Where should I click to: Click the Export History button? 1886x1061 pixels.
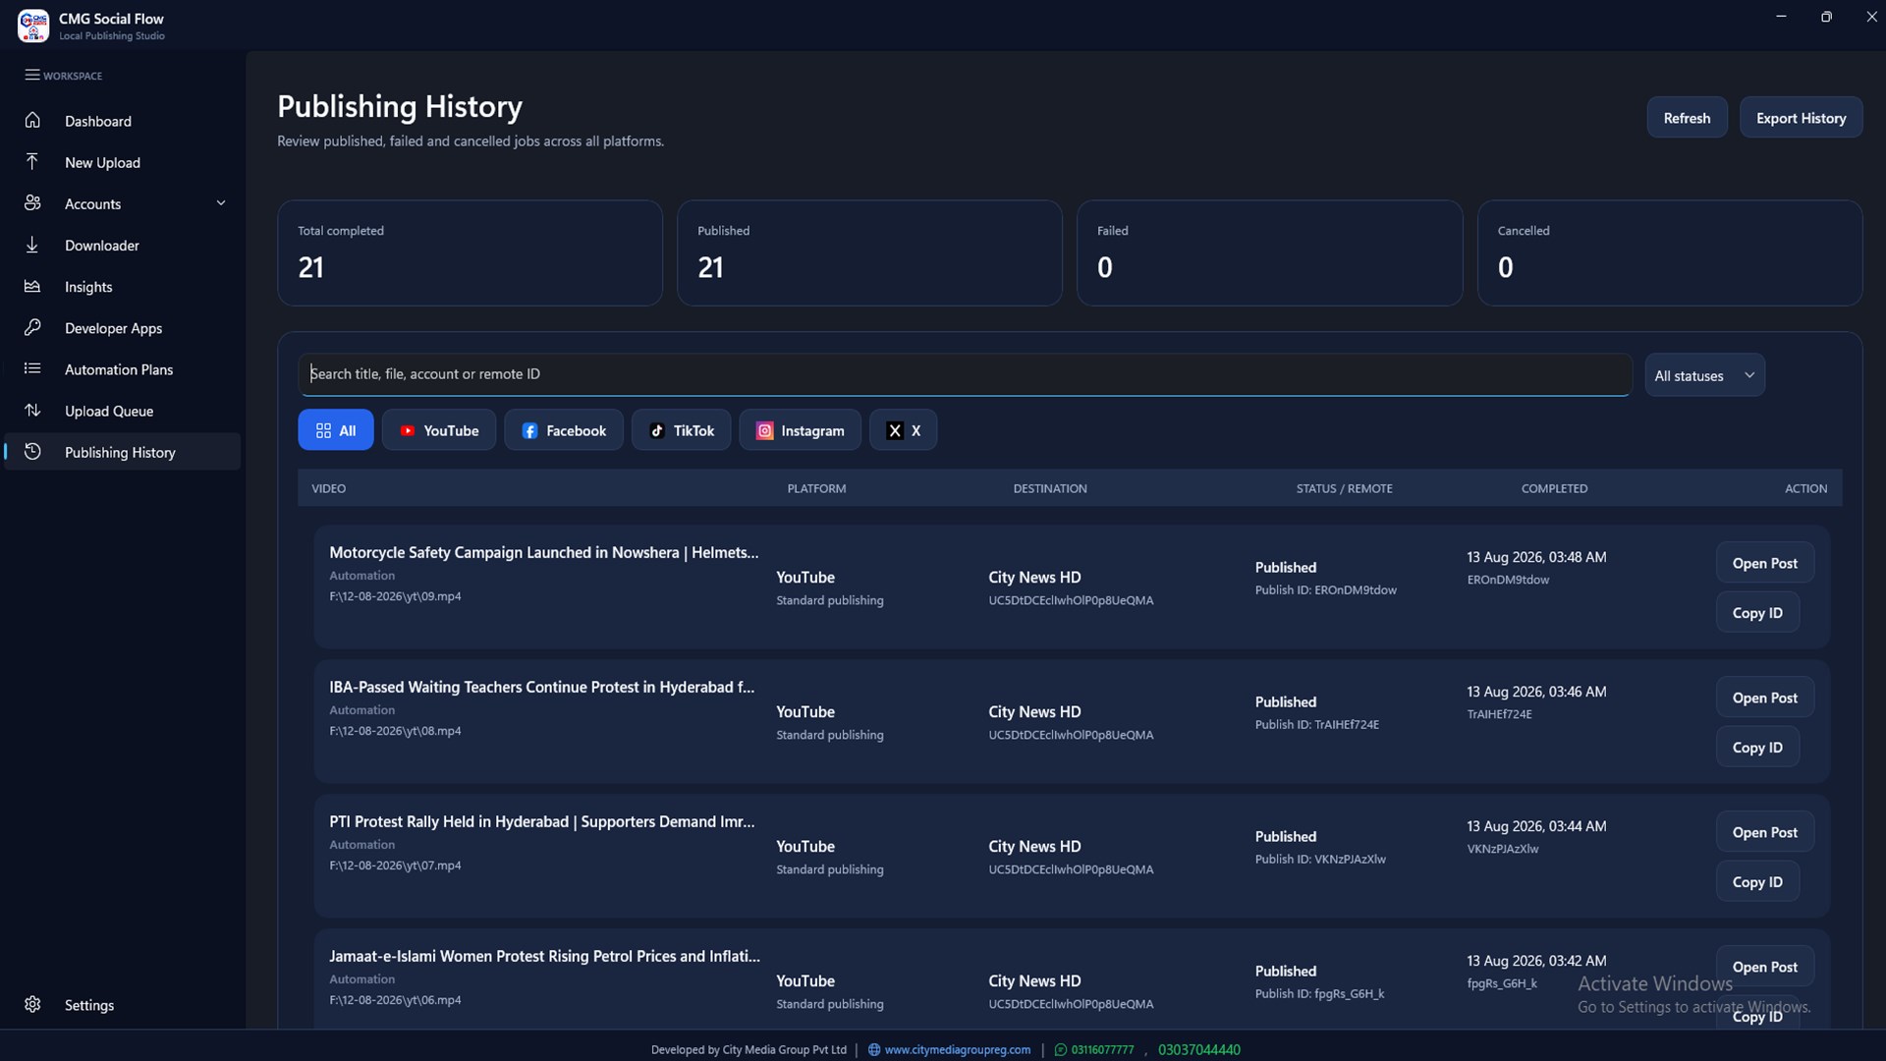1801,118
